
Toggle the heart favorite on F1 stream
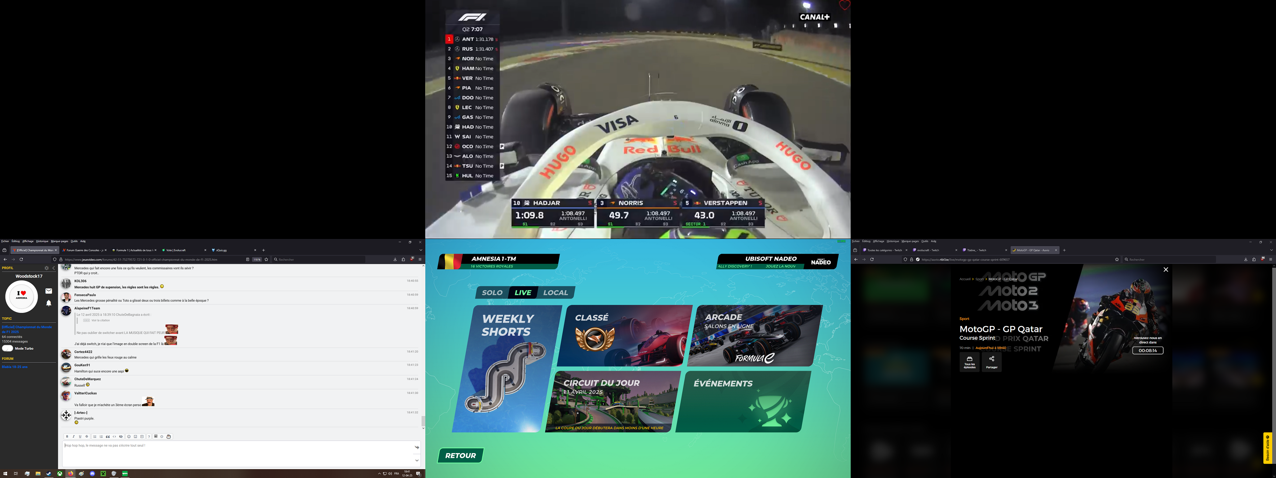click(x=845, y=5)
